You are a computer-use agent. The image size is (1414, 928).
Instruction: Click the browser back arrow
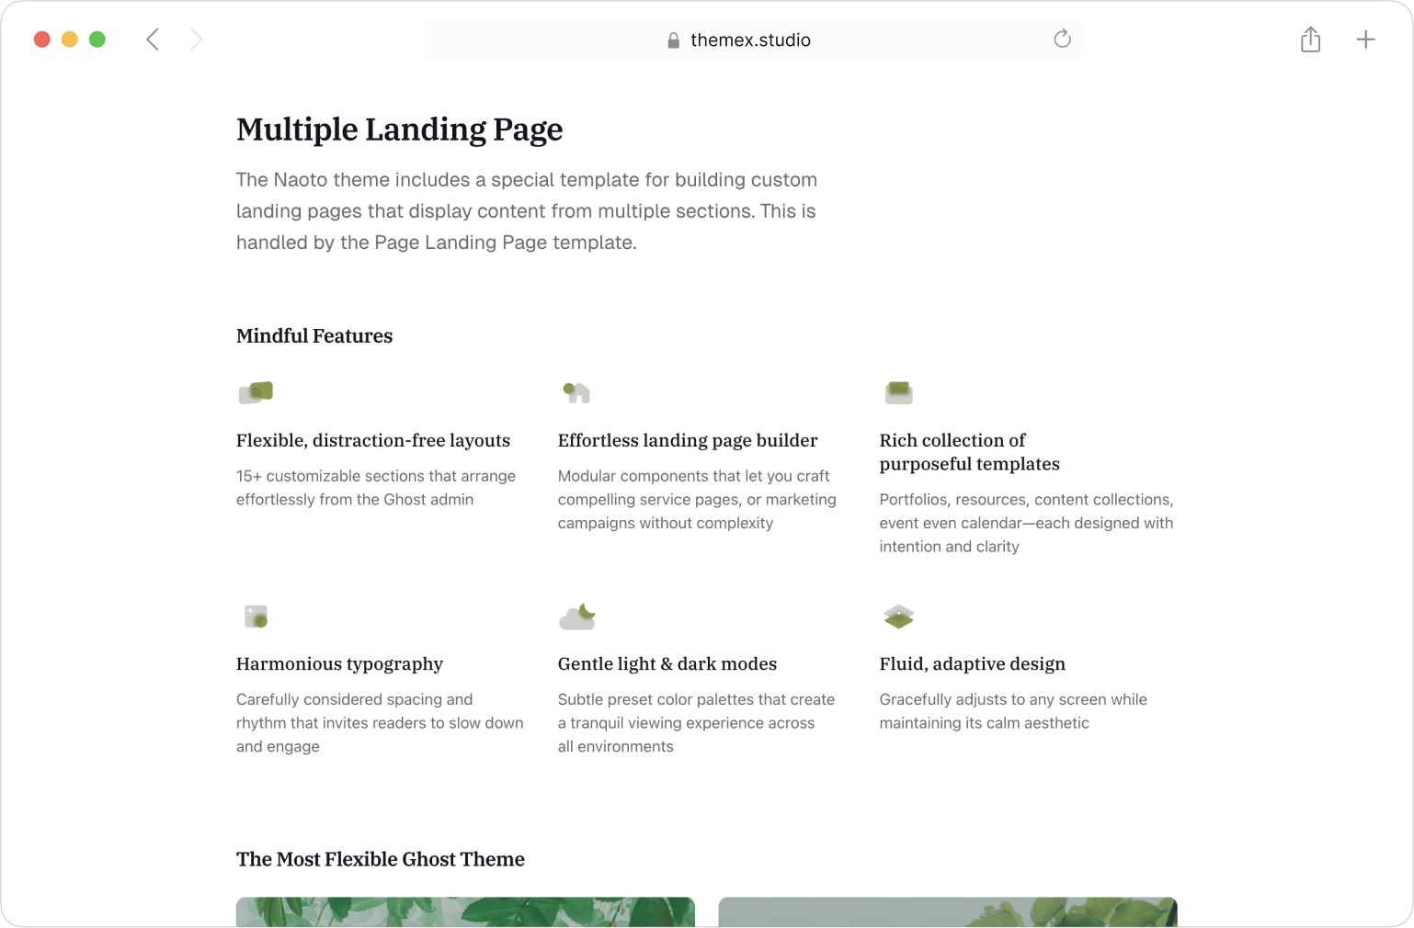pyautogui.click(x=153, y=40)
